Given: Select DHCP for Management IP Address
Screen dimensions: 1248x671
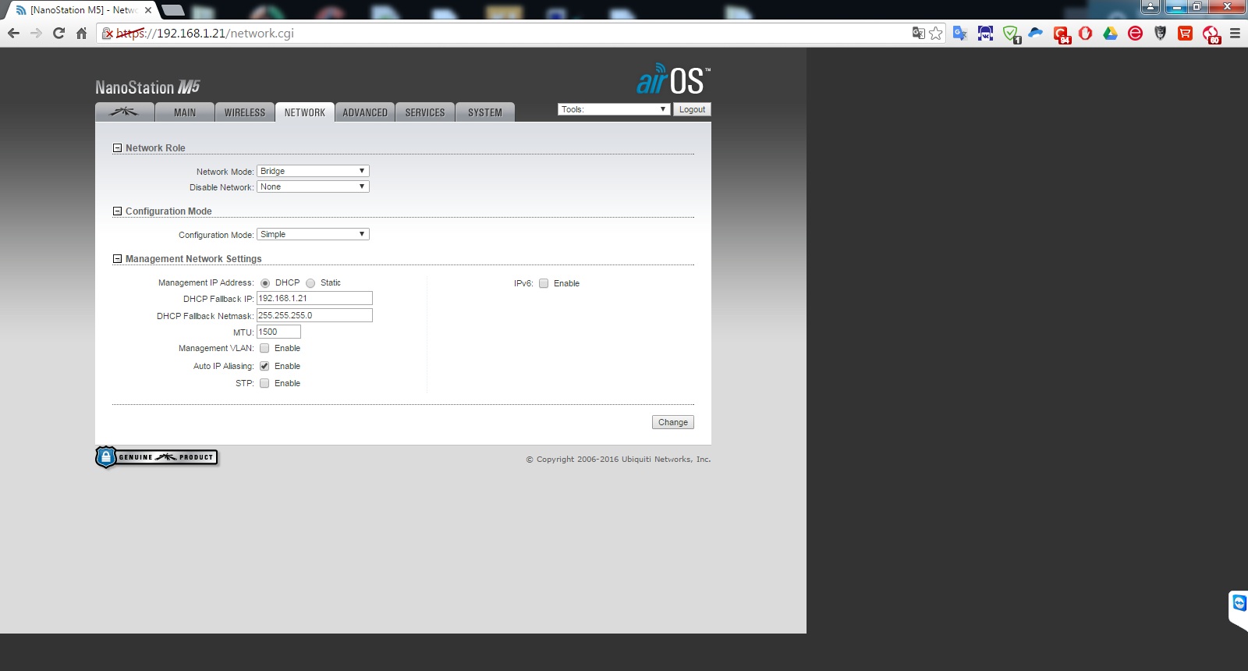Looking at the screenshot, I should 265,283.
